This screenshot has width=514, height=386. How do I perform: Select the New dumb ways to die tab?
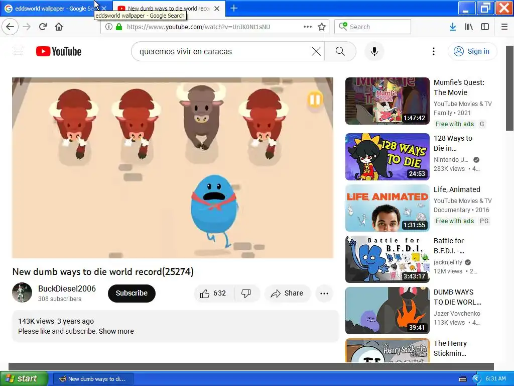click(169, 8)
